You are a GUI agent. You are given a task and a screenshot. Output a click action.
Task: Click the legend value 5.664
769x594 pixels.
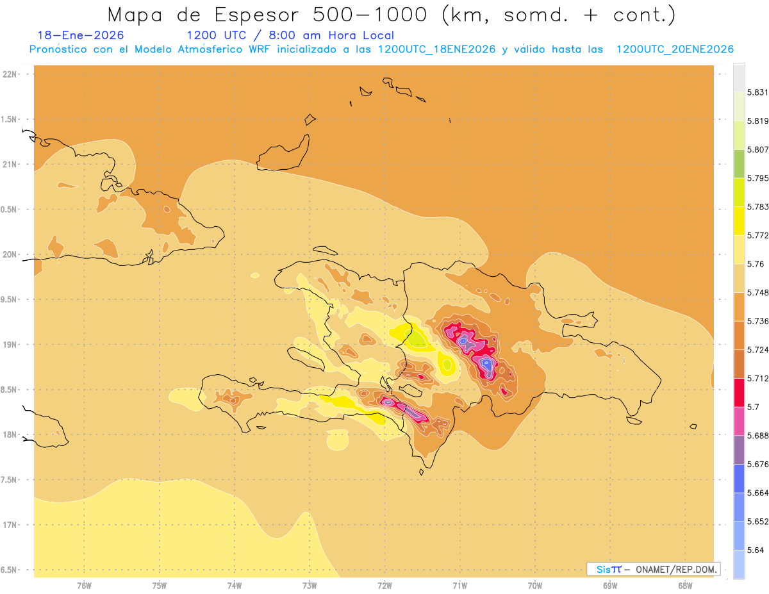pos(757,493)
